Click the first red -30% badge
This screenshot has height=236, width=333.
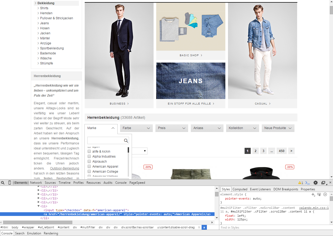click(148, 167)
